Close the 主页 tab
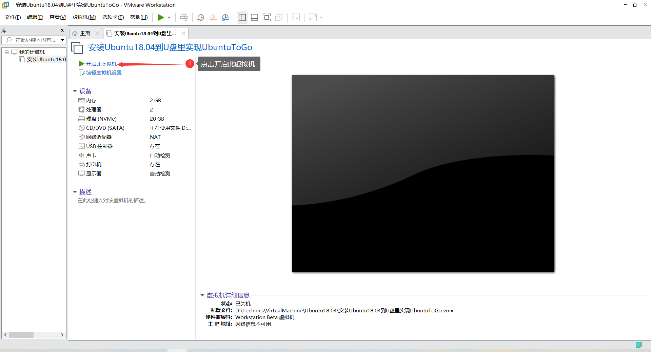Screen dimensions: 651x352 [x=97, y=33]
